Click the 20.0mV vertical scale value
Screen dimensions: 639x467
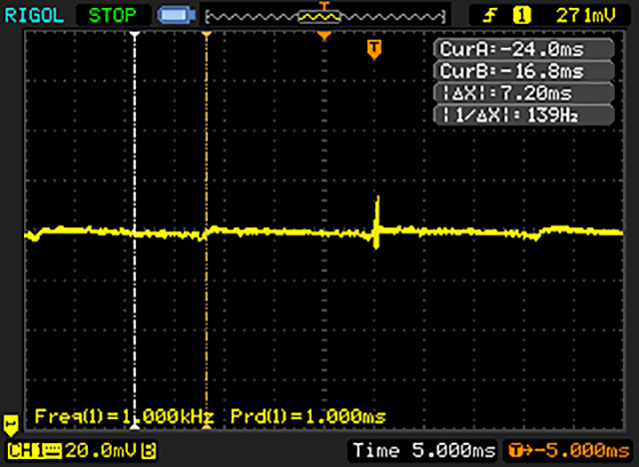pyautogui.click(x=102, y=451)
